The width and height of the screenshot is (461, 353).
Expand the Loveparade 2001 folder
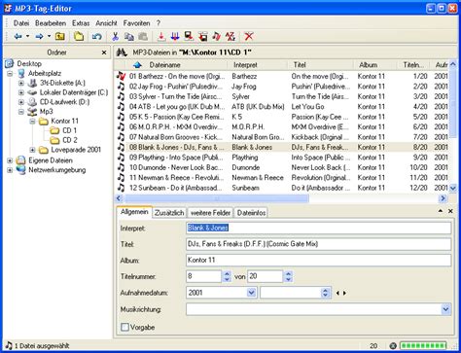coord(32,150)
